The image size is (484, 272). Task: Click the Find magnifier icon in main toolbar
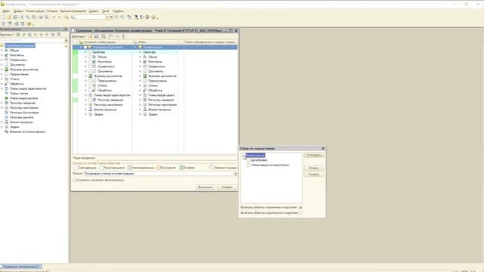coord(67,17)
